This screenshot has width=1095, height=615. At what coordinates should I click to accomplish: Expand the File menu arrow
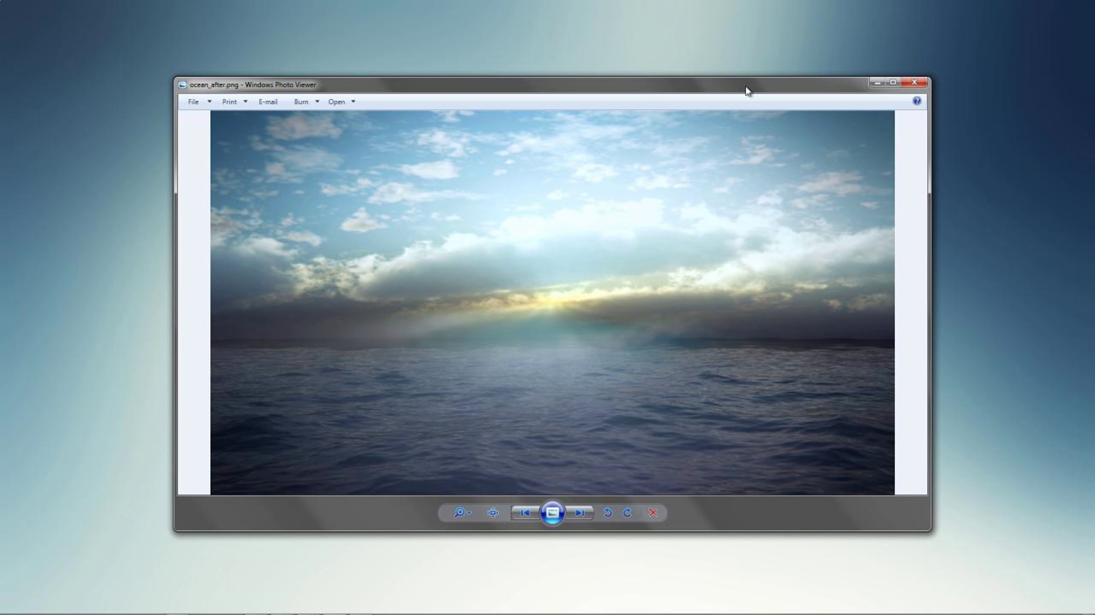[x=209, y=102]
